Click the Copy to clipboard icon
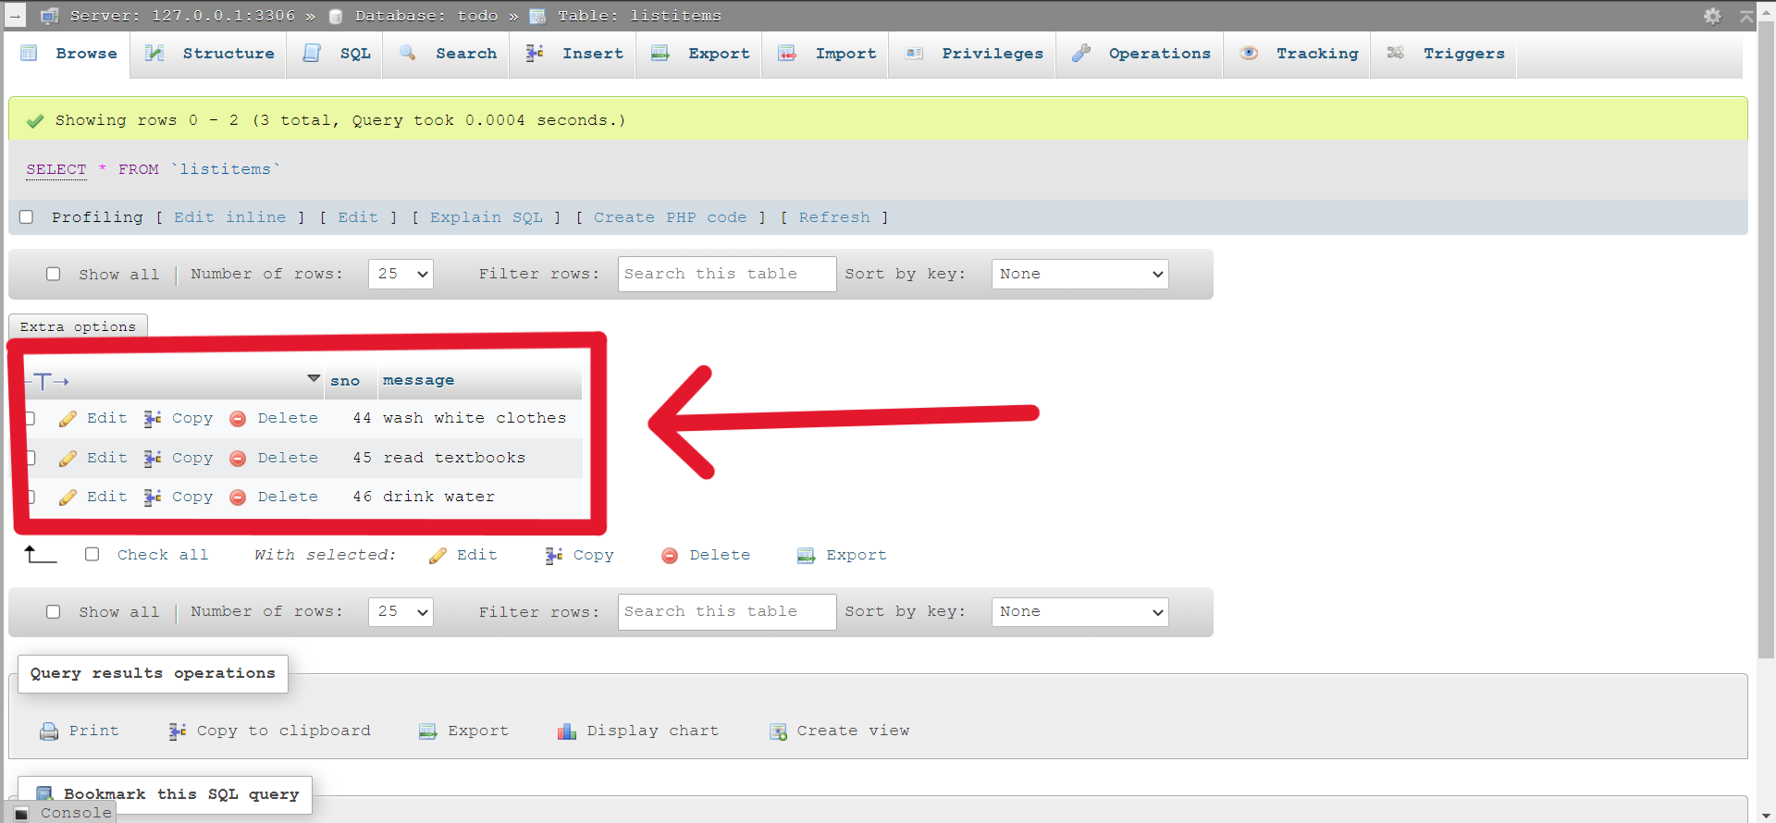1776x823 pixels. click(x=177, y=731)
